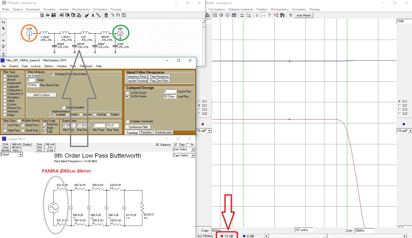
Task: Click the up arrow marker icon
Action: (269, 15)
